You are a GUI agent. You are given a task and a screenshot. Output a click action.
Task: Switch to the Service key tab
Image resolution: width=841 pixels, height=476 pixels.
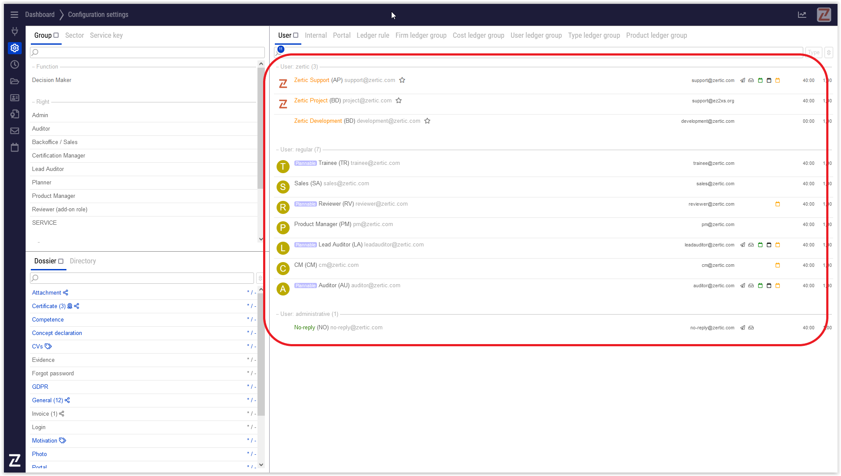106,36
